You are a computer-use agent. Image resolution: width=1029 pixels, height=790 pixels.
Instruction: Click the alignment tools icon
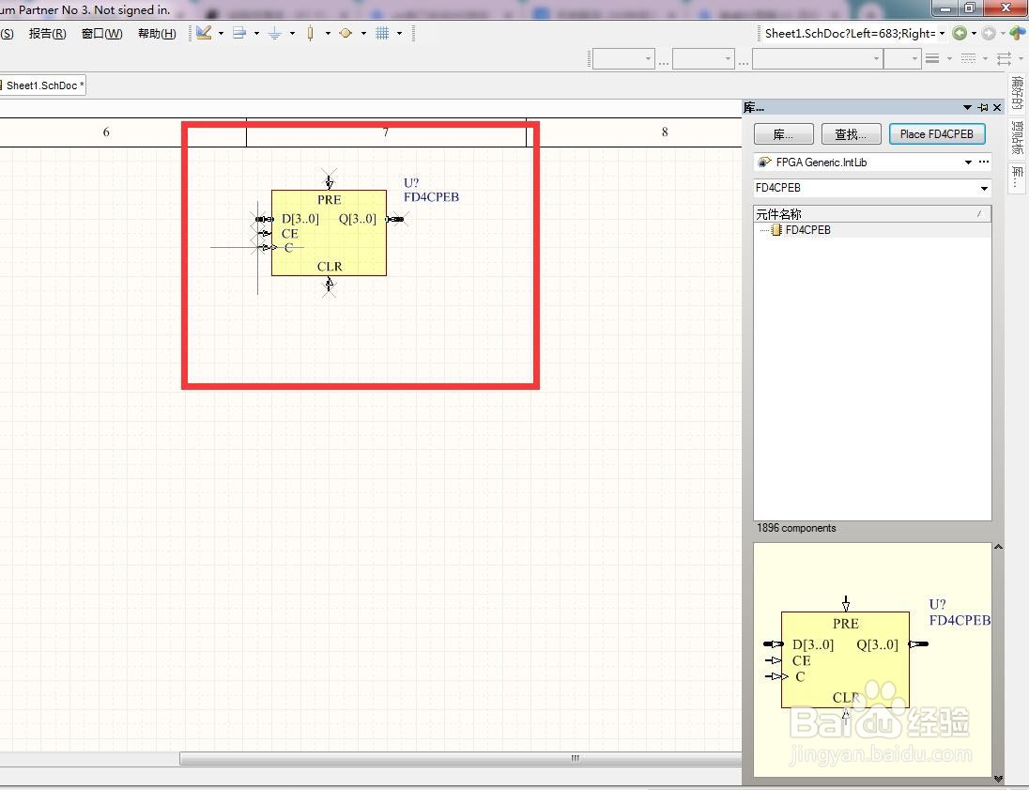tap(239, 33)
